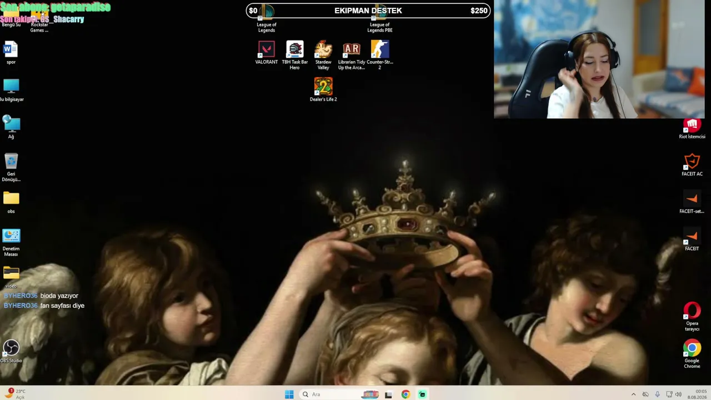Select the FACEIT desktop shortcut
The width and height of the screenshot is (711, 400).
692,239
